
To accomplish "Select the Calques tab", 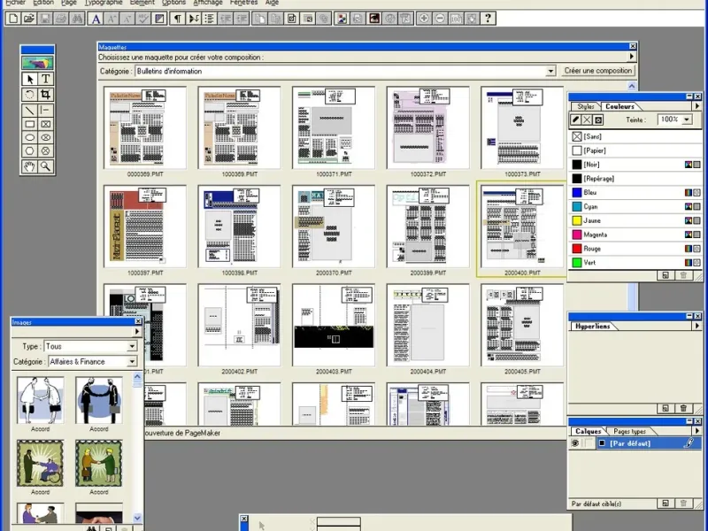I will (x=589, y=431).
